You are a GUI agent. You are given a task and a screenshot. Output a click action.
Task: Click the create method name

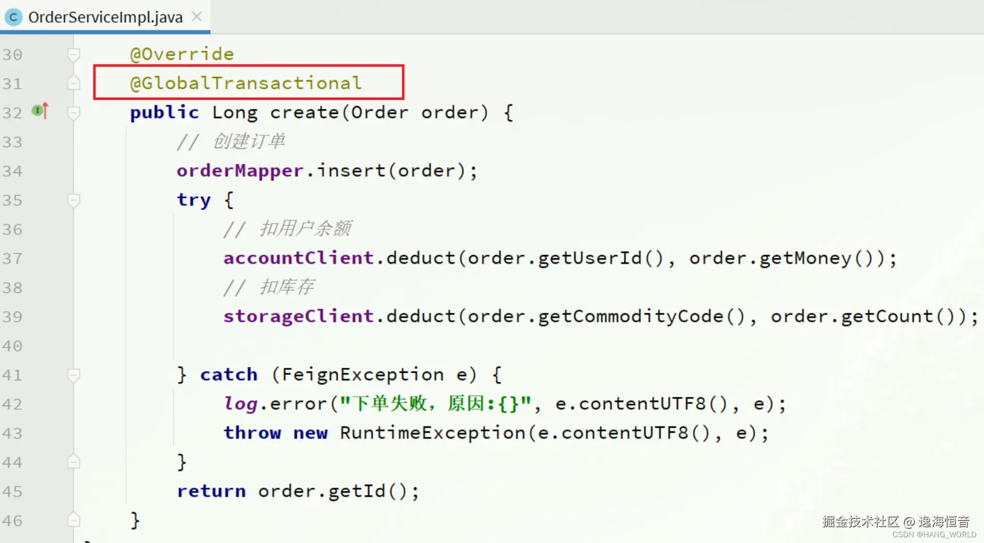tap(304, 113)
